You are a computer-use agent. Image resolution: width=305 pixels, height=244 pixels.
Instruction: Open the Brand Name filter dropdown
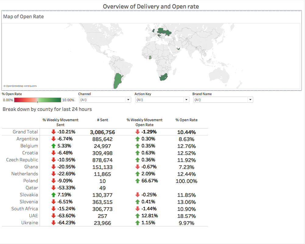click(250, 99)
